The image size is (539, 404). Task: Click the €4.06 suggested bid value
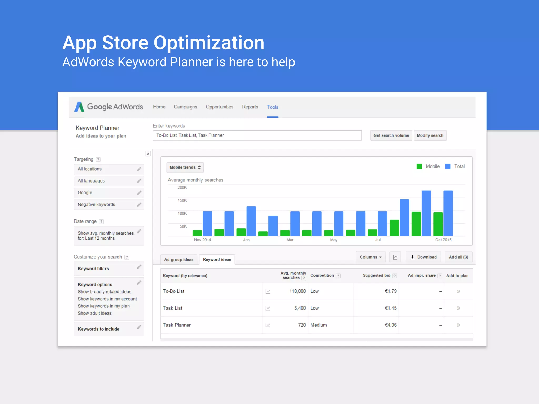tap(391, 325)
